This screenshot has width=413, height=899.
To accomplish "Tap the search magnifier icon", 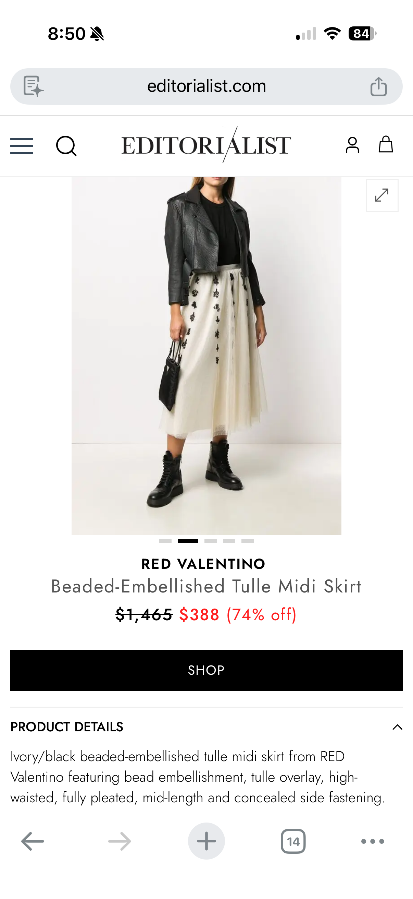I will 66,146.
